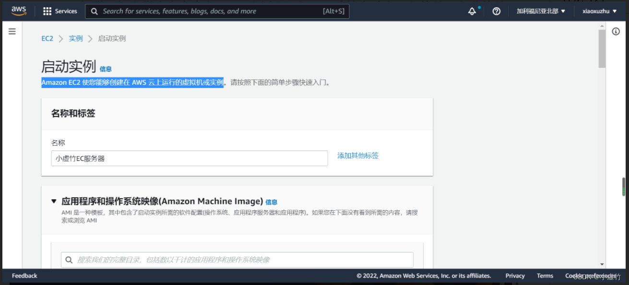The image size is (629, 285).
Task: Go to 实例 breadcrumb link
Action: pyautogui.click(x=76, y=38)
